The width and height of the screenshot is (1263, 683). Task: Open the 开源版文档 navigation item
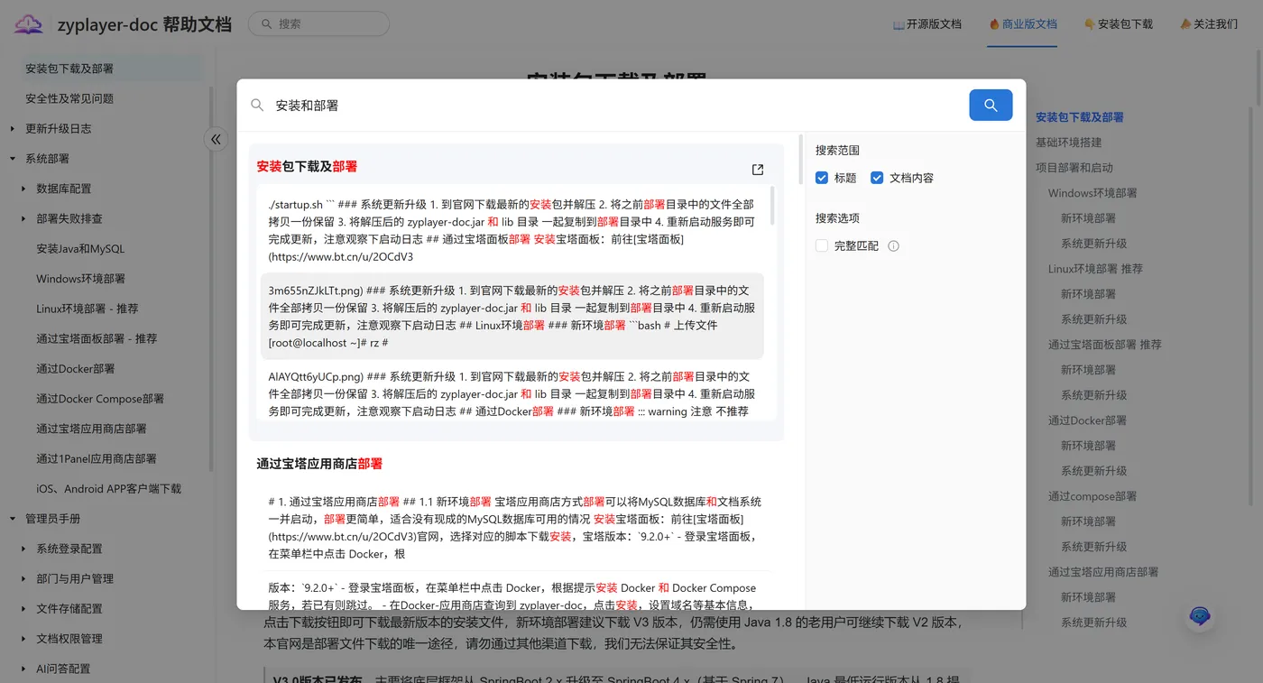[927, 24]
